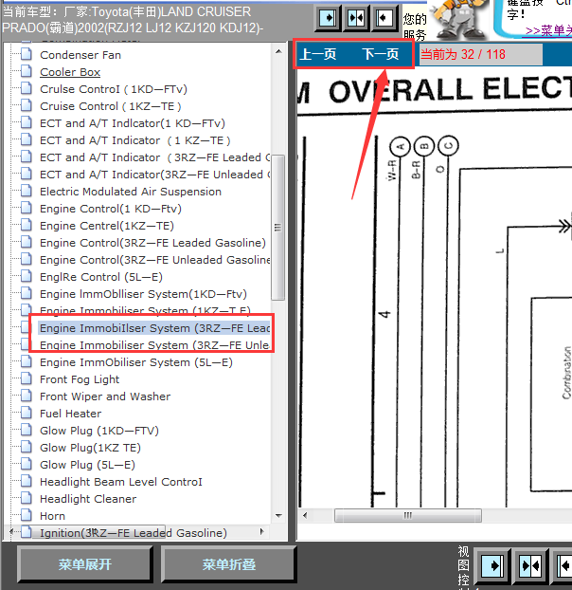This screenshot has width=572, height=590.
Task: Click bottom view control expand-right icon
Action: (x=492, y=565)
